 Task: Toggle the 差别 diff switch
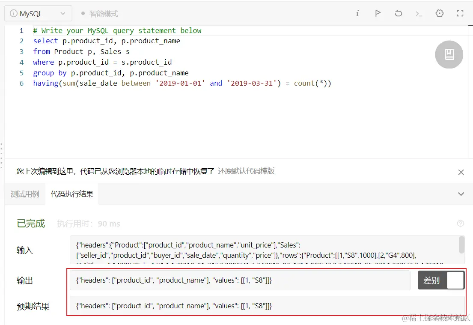point(441,280)
